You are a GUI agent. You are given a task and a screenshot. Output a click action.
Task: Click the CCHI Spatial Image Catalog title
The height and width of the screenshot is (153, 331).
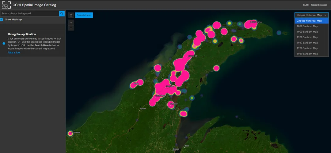tap(34, 5)
